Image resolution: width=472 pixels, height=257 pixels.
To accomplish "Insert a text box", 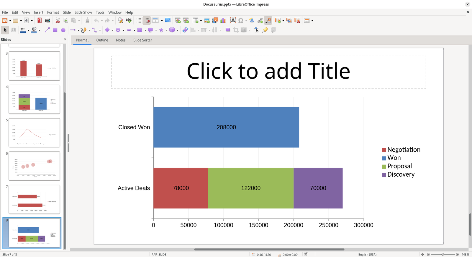I will (233, 20).
